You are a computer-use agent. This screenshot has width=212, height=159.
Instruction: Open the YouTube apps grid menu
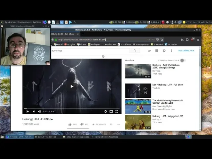[x=157, y=51]
